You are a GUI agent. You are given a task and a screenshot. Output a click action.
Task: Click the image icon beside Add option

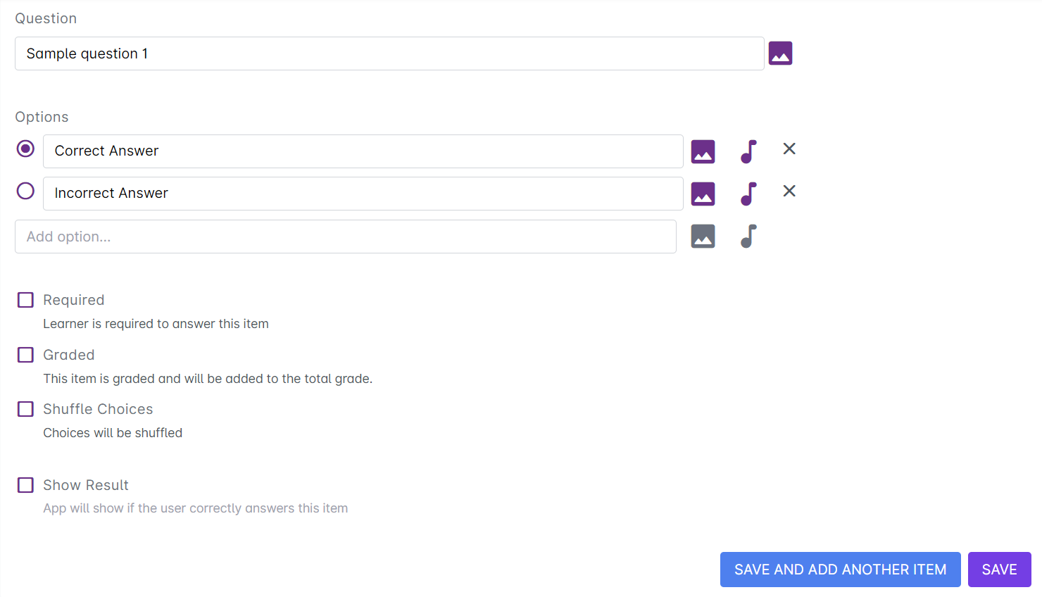(703, 237)
